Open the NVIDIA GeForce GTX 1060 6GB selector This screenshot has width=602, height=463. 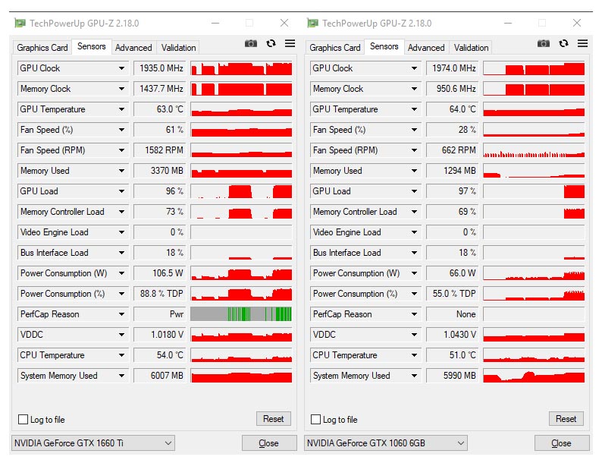(386, 443)
